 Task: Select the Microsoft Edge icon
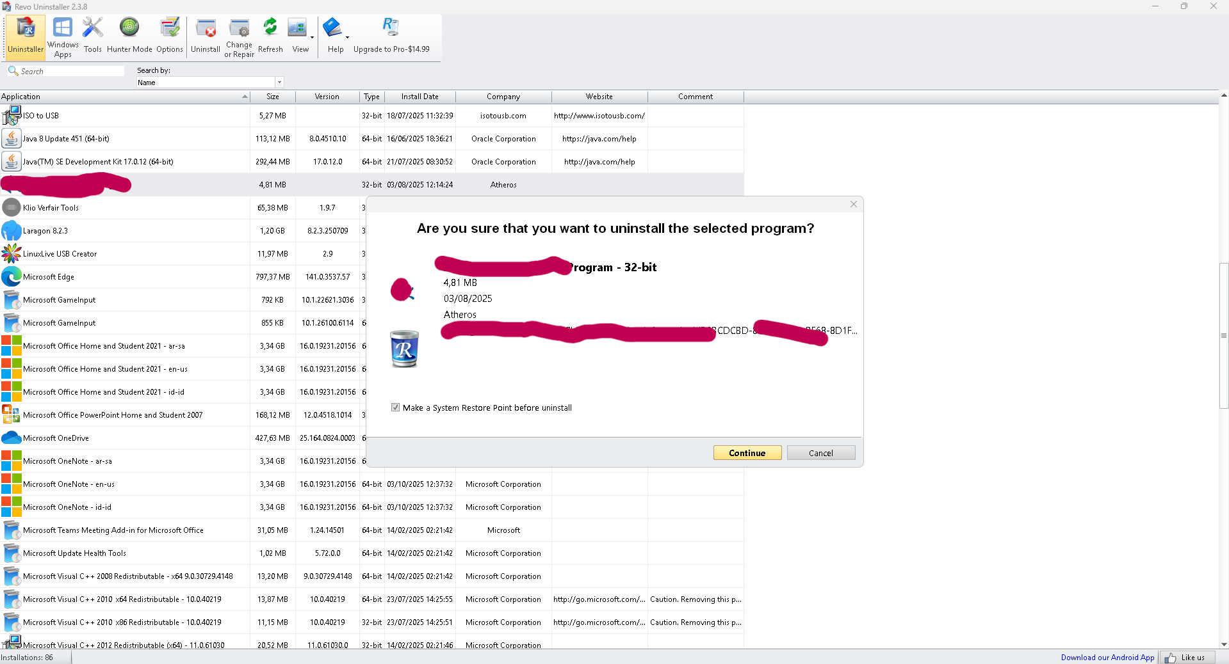(12, 277)
